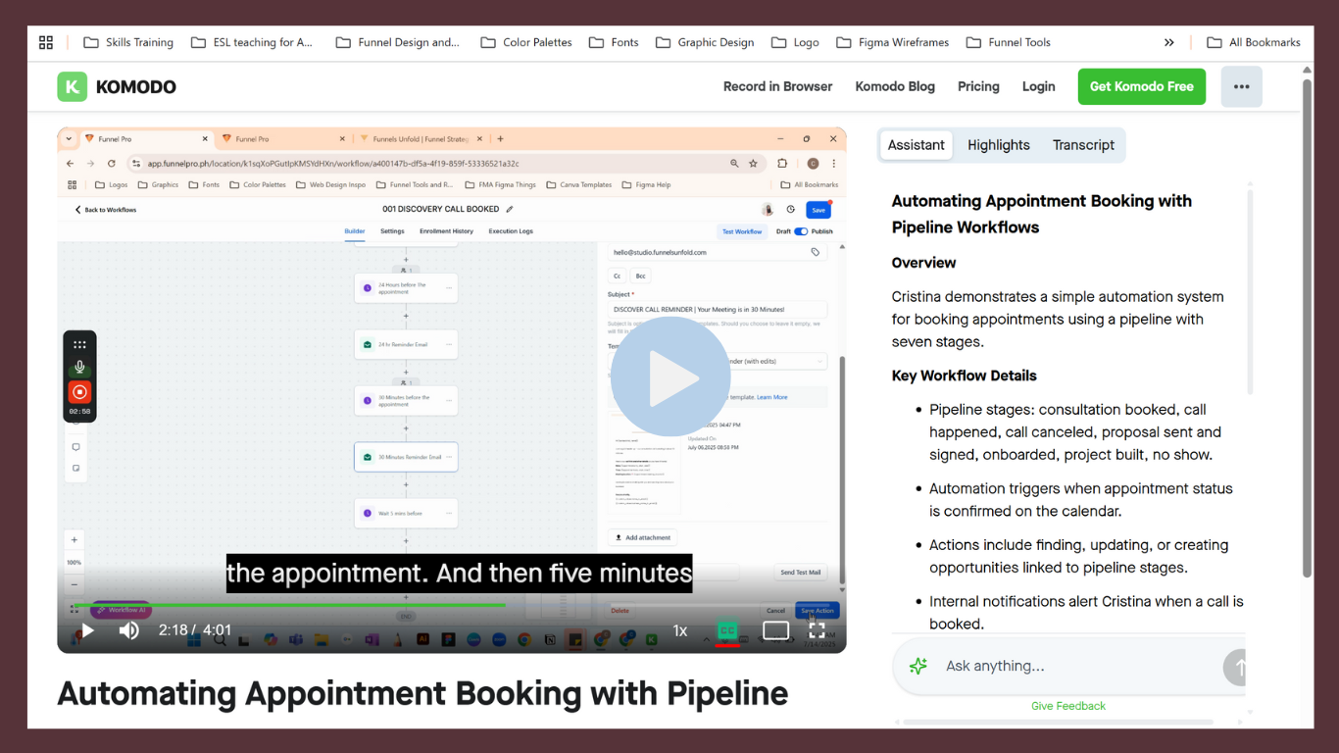Click the Give Feedback link

1068,706
